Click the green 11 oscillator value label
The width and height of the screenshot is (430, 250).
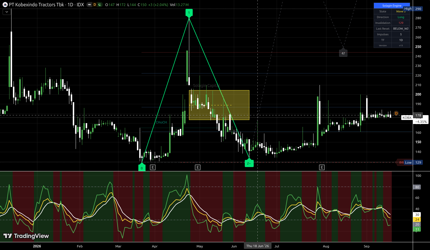tap(417, 229)
